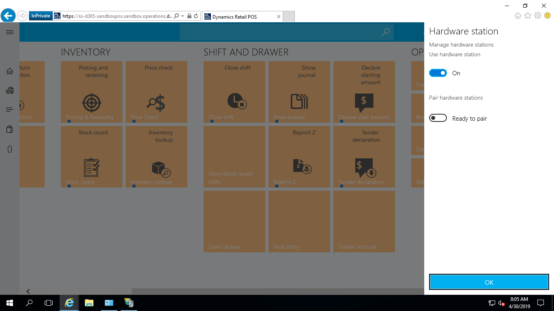
Task: Click the feedback smiley icon
Action: pyautogui.click(x=548, y=15)
